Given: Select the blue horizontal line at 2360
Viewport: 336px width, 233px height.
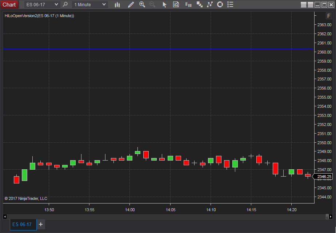Looking at the screenshot, I should coord(159,49).
